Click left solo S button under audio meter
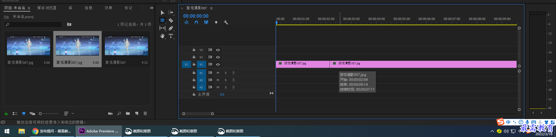 click(x=533, y=113)
